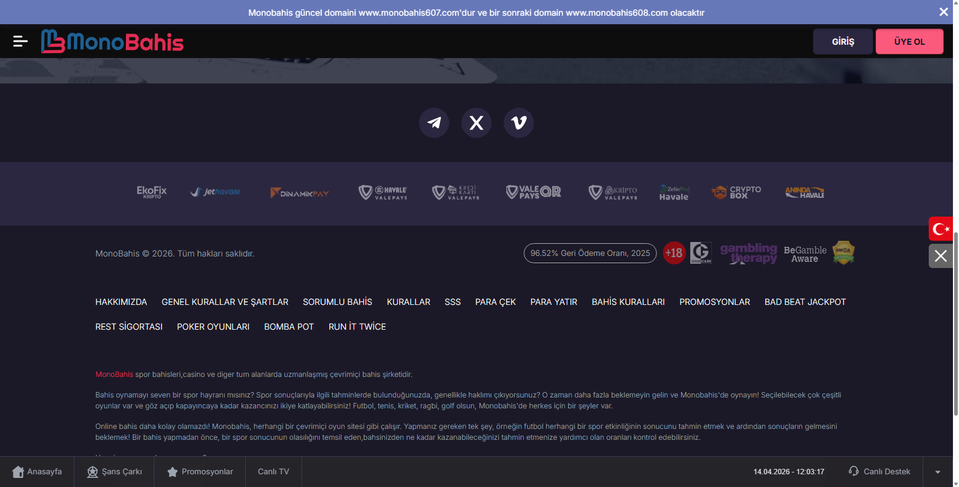
Task: Open the BAD BEAT JACKPOT link
Action: [805, 302]
